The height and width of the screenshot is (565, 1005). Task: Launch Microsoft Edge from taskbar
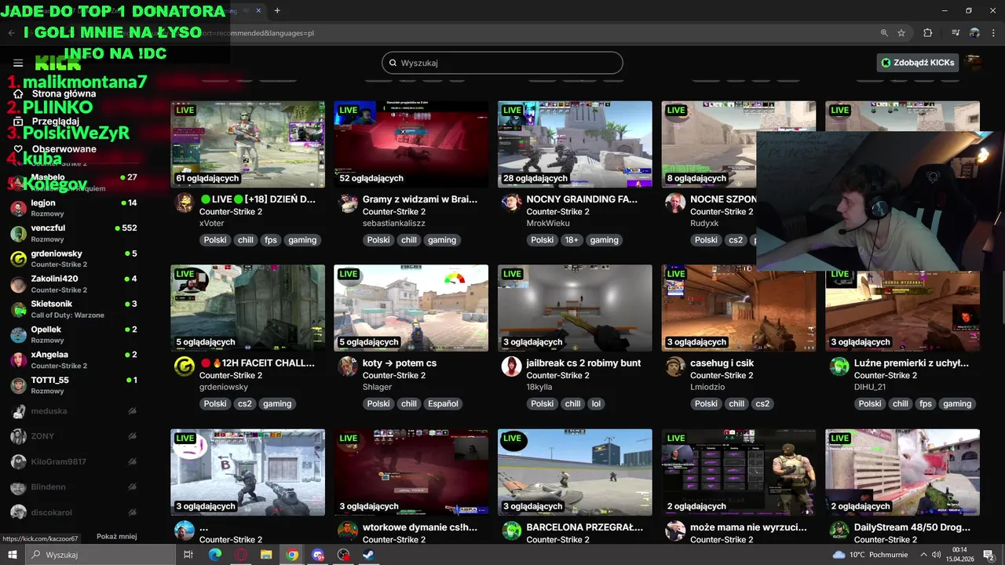pyautogui.click(x=215, y=555)
